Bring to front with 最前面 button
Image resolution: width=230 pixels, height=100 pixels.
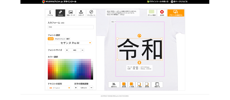tap(124, 85)
